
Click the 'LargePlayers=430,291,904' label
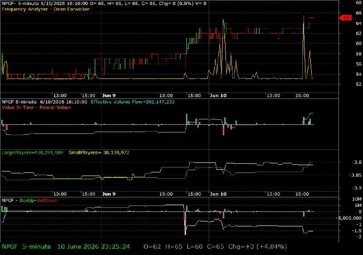click(x=32, y=153)
